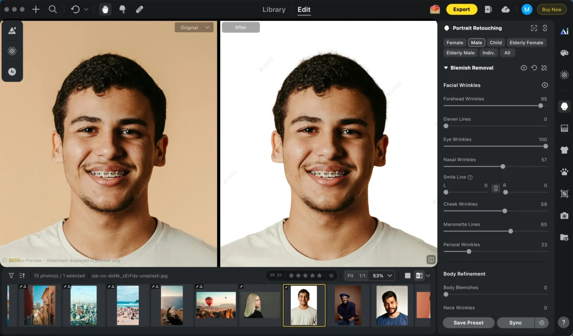The image size is (573, 336).
Task: Open the crop and transform tab icon
Action: click(x=564, y=194)
